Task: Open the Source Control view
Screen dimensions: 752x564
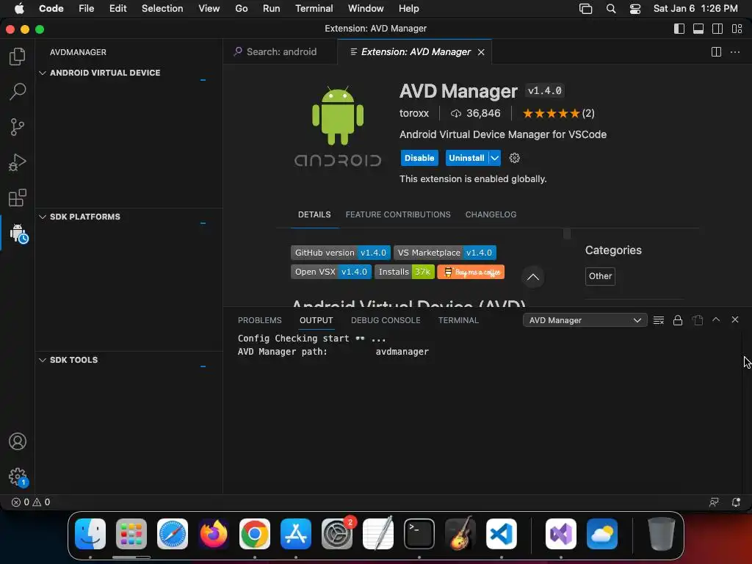Action: 18,127
